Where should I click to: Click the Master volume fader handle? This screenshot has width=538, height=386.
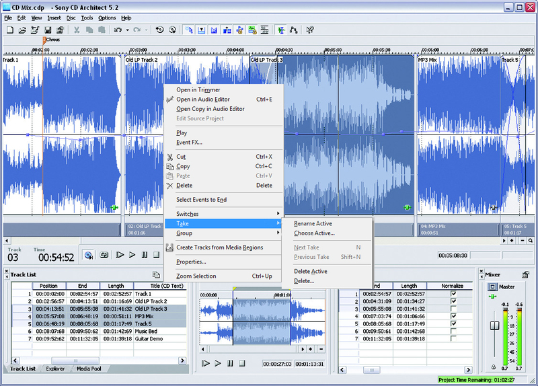(x=494, y=325)
